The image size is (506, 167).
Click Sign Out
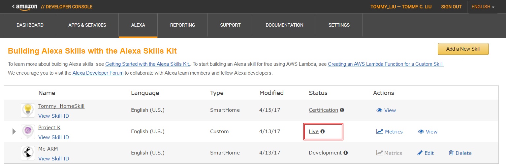(451, 7)
